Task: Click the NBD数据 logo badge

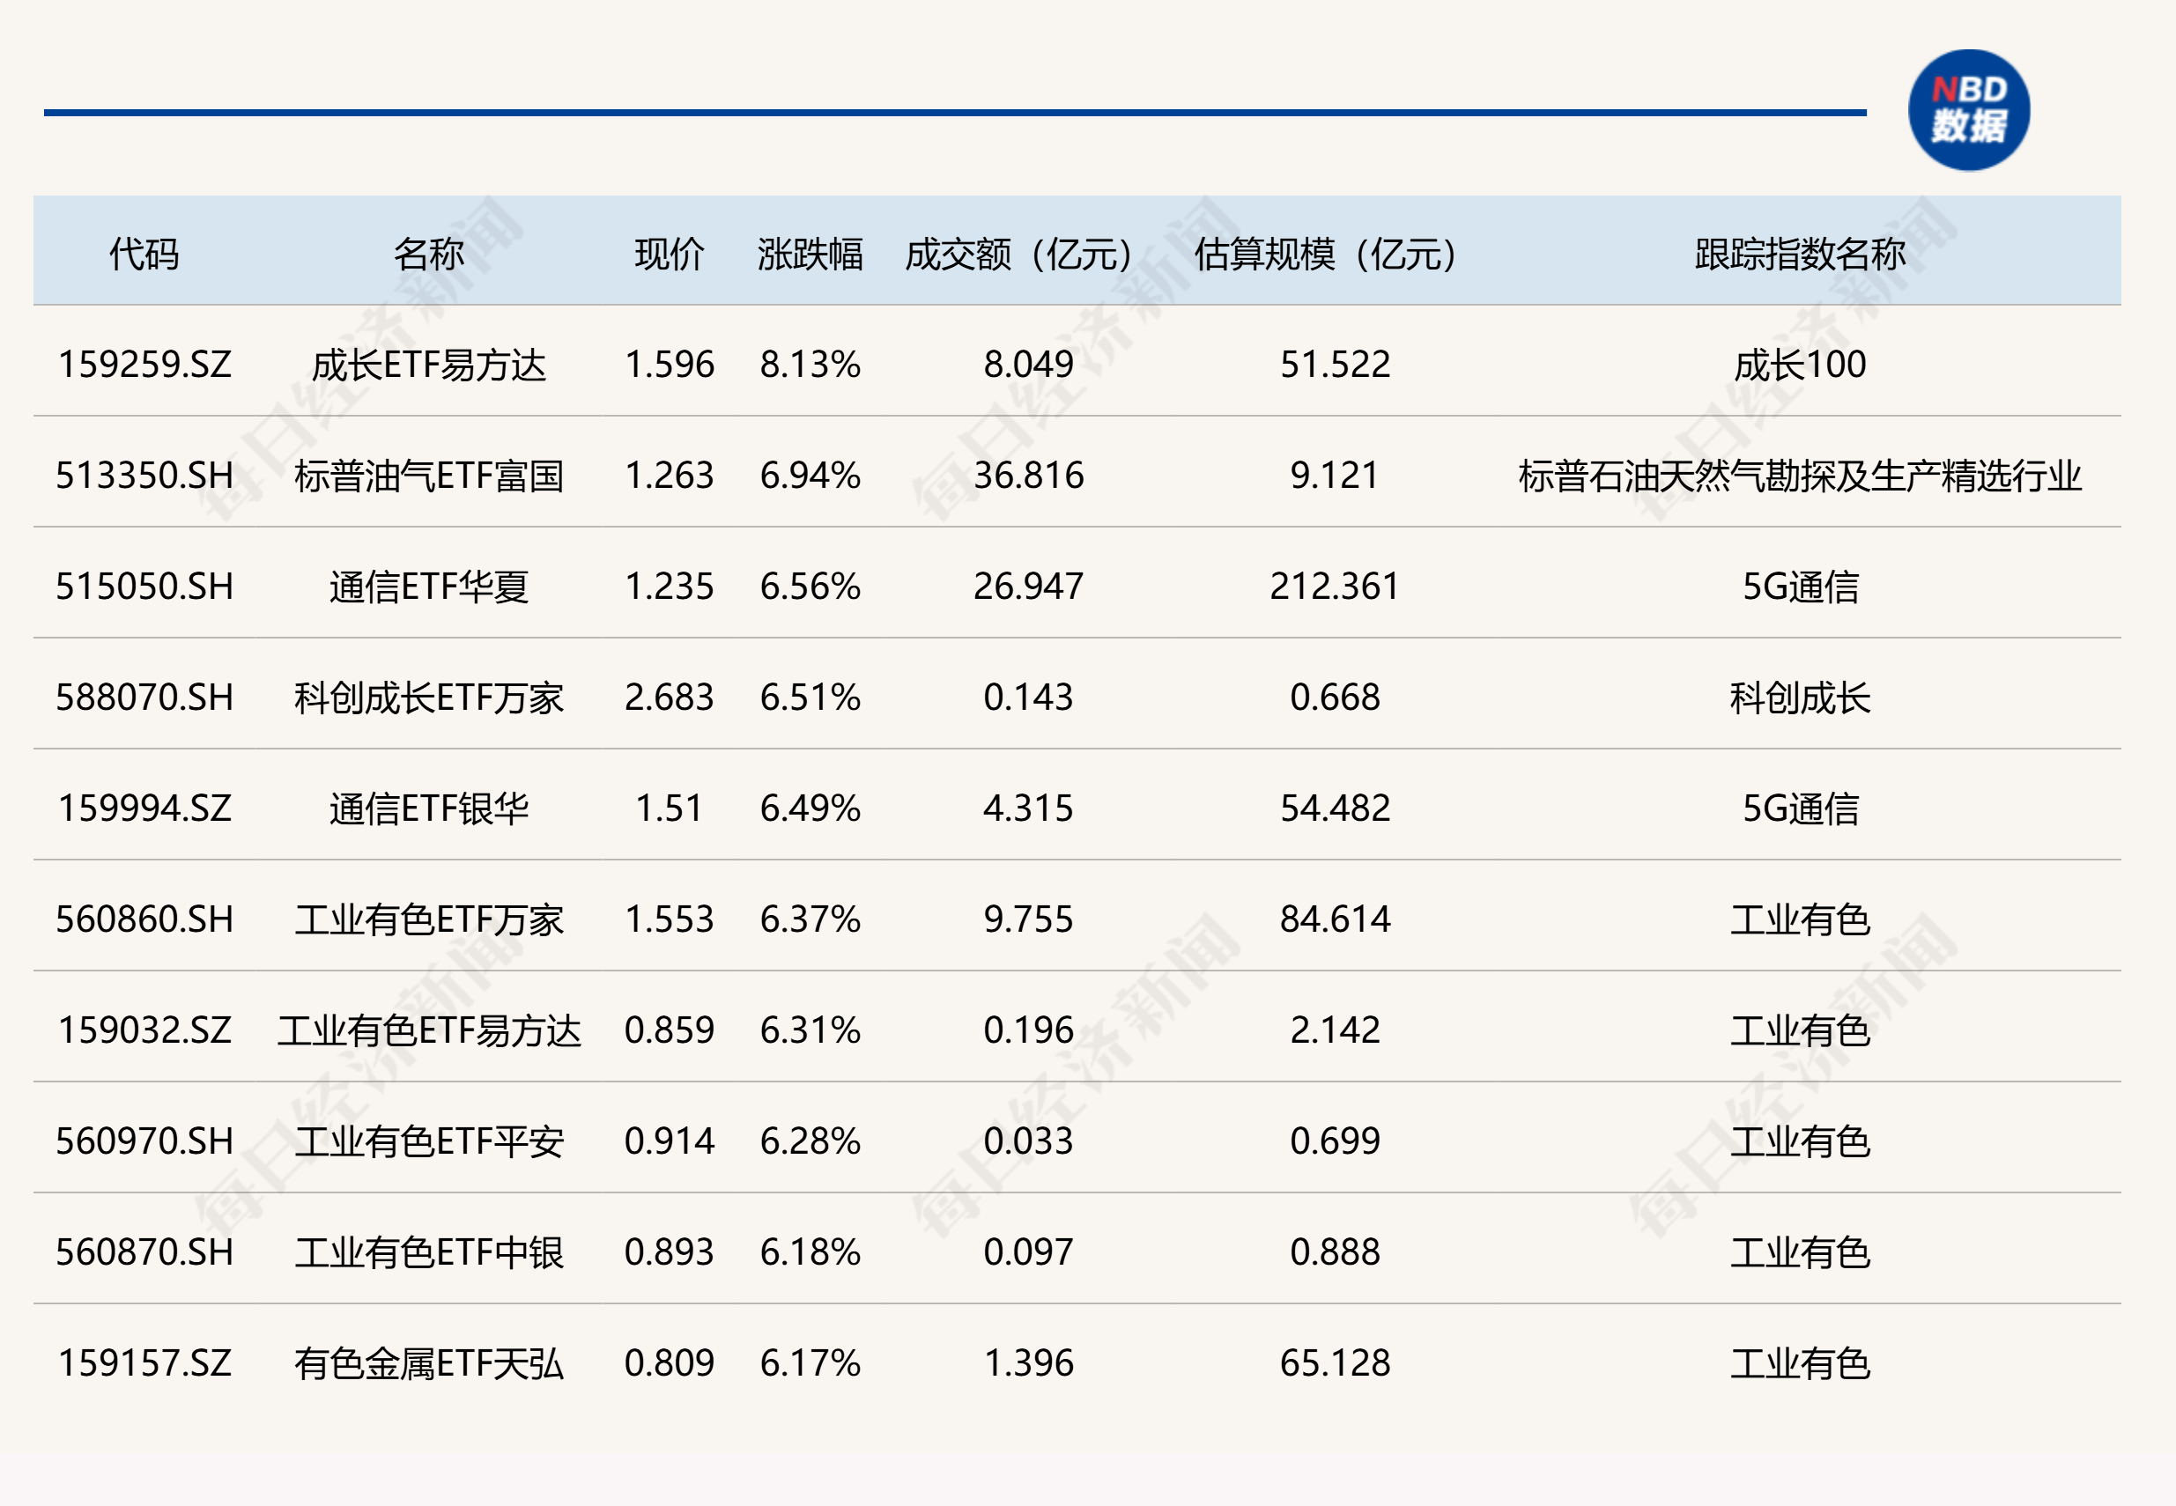Action: (x=1968, y=110)
